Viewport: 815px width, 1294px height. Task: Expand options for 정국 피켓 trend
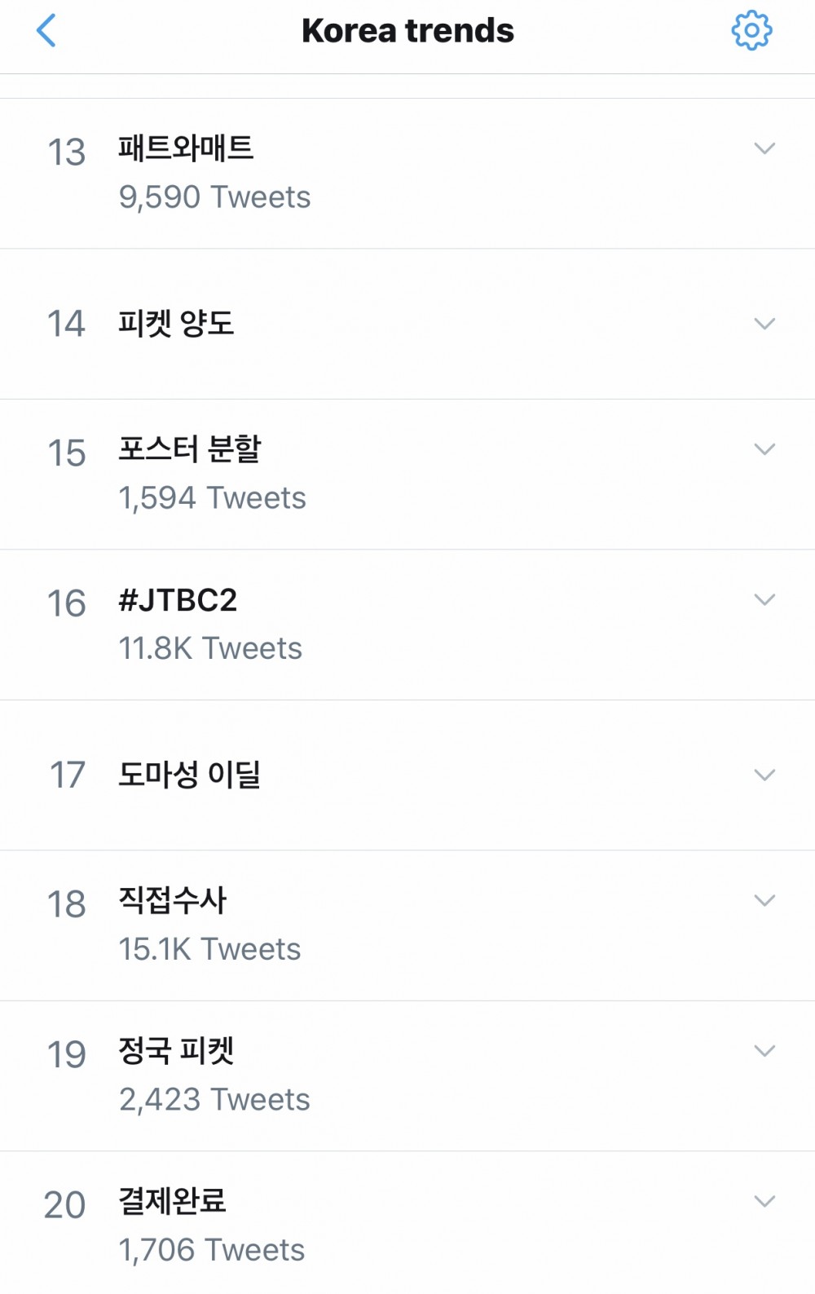[x=764, y=1051]
